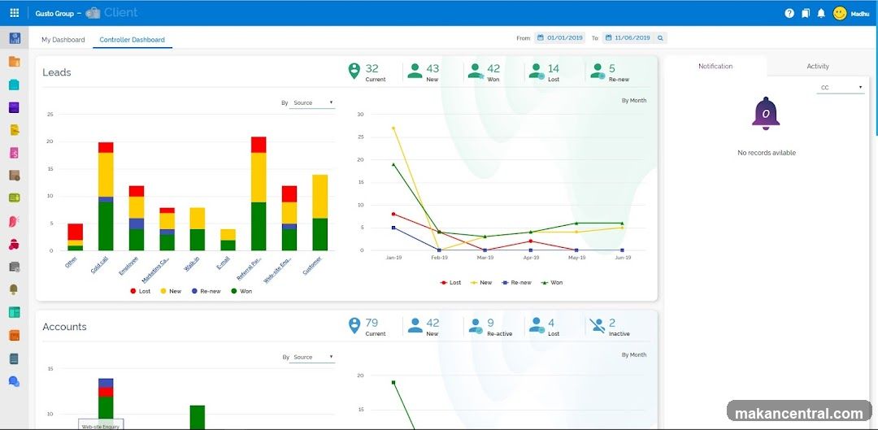This screenshot has width=878, height=430.
Task: Open the blue-gray document sidebar icon
Action: 15,358
